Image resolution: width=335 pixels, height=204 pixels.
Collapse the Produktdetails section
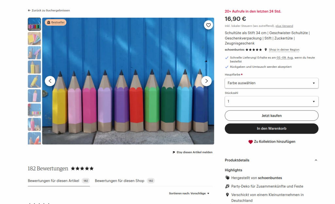[316, 160]
